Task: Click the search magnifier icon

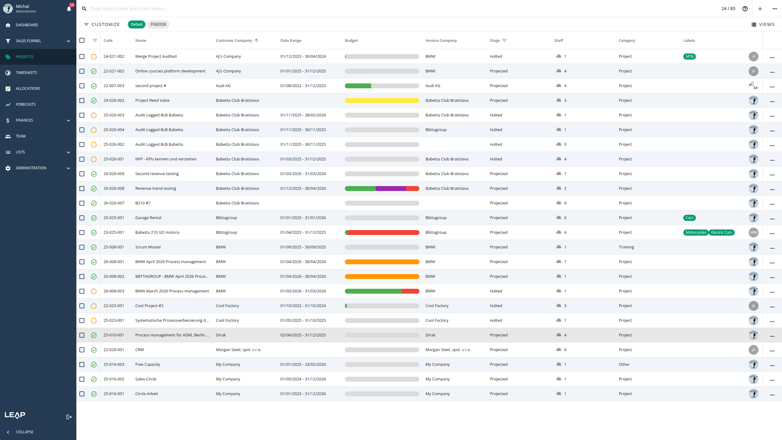Action: click(84, 9)
